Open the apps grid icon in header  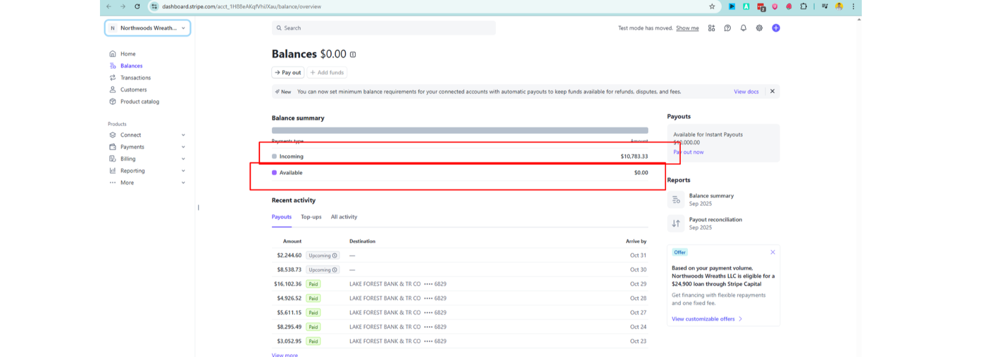(711, 28)
